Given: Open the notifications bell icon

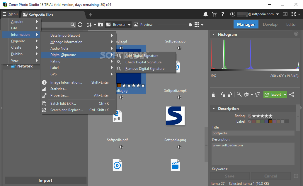Looking at the screenshot, I should click(x=206, y=14).
